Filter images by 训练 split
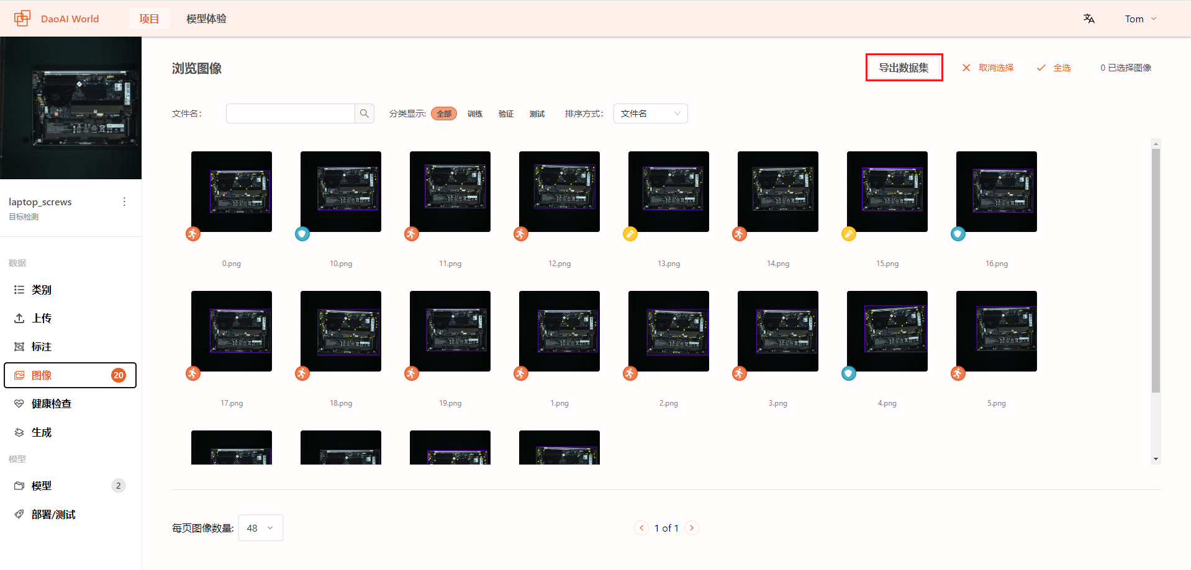Screen dimensions: 1191x570 pos(475,114)
